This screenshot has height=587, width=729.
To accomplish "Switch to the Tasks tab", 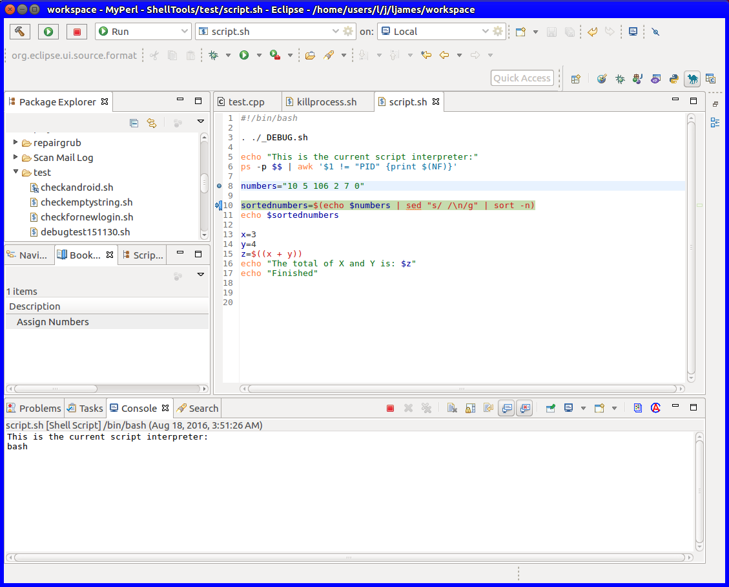I will click(x=85, y=408).
